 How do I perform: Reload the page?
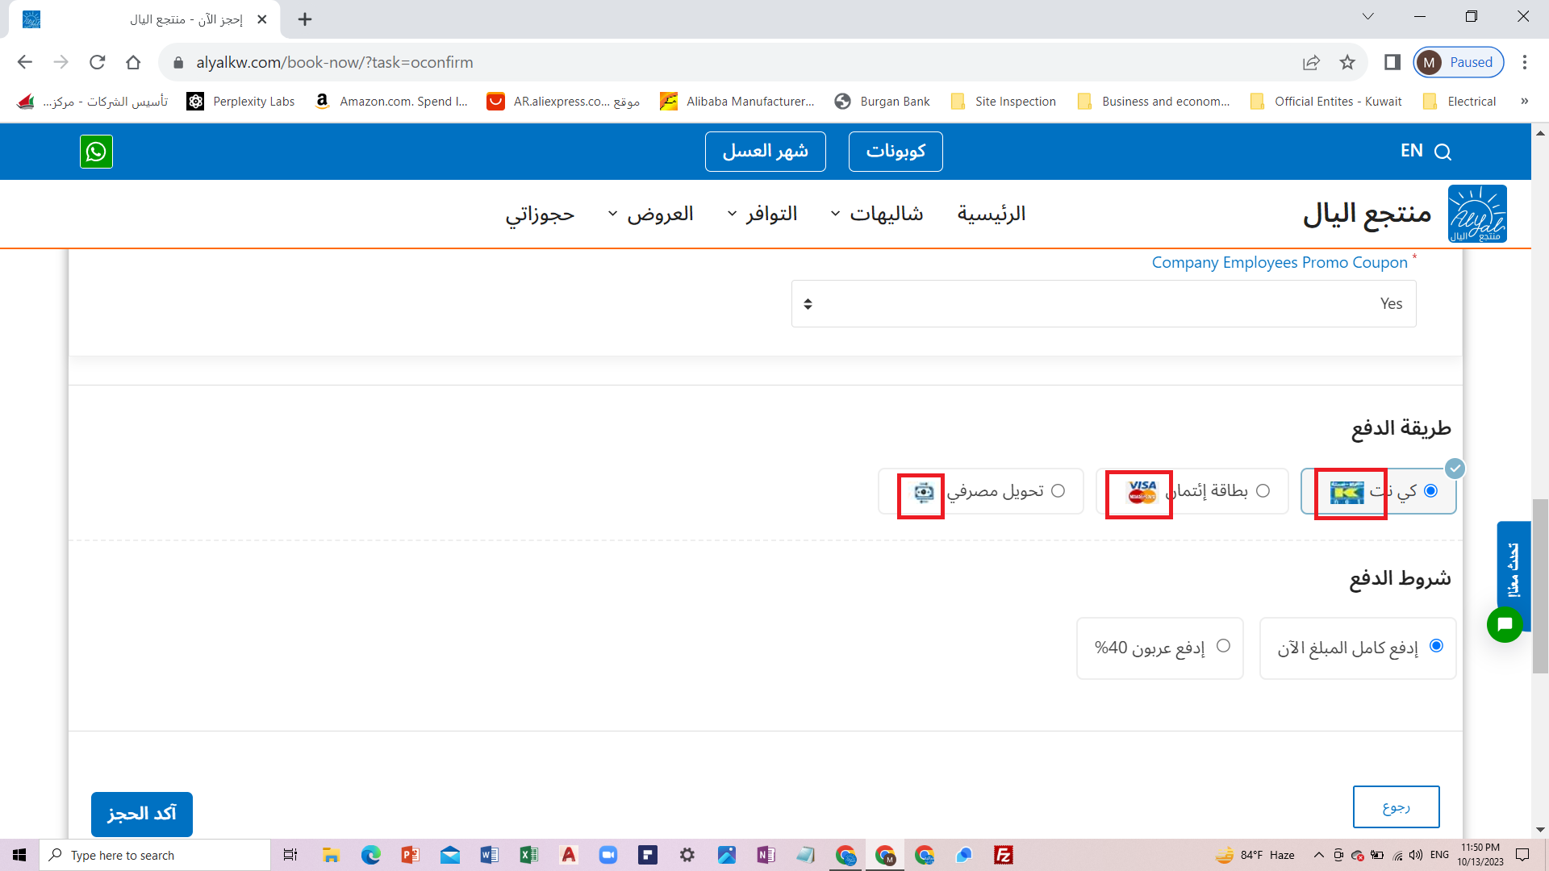[98, 62]
